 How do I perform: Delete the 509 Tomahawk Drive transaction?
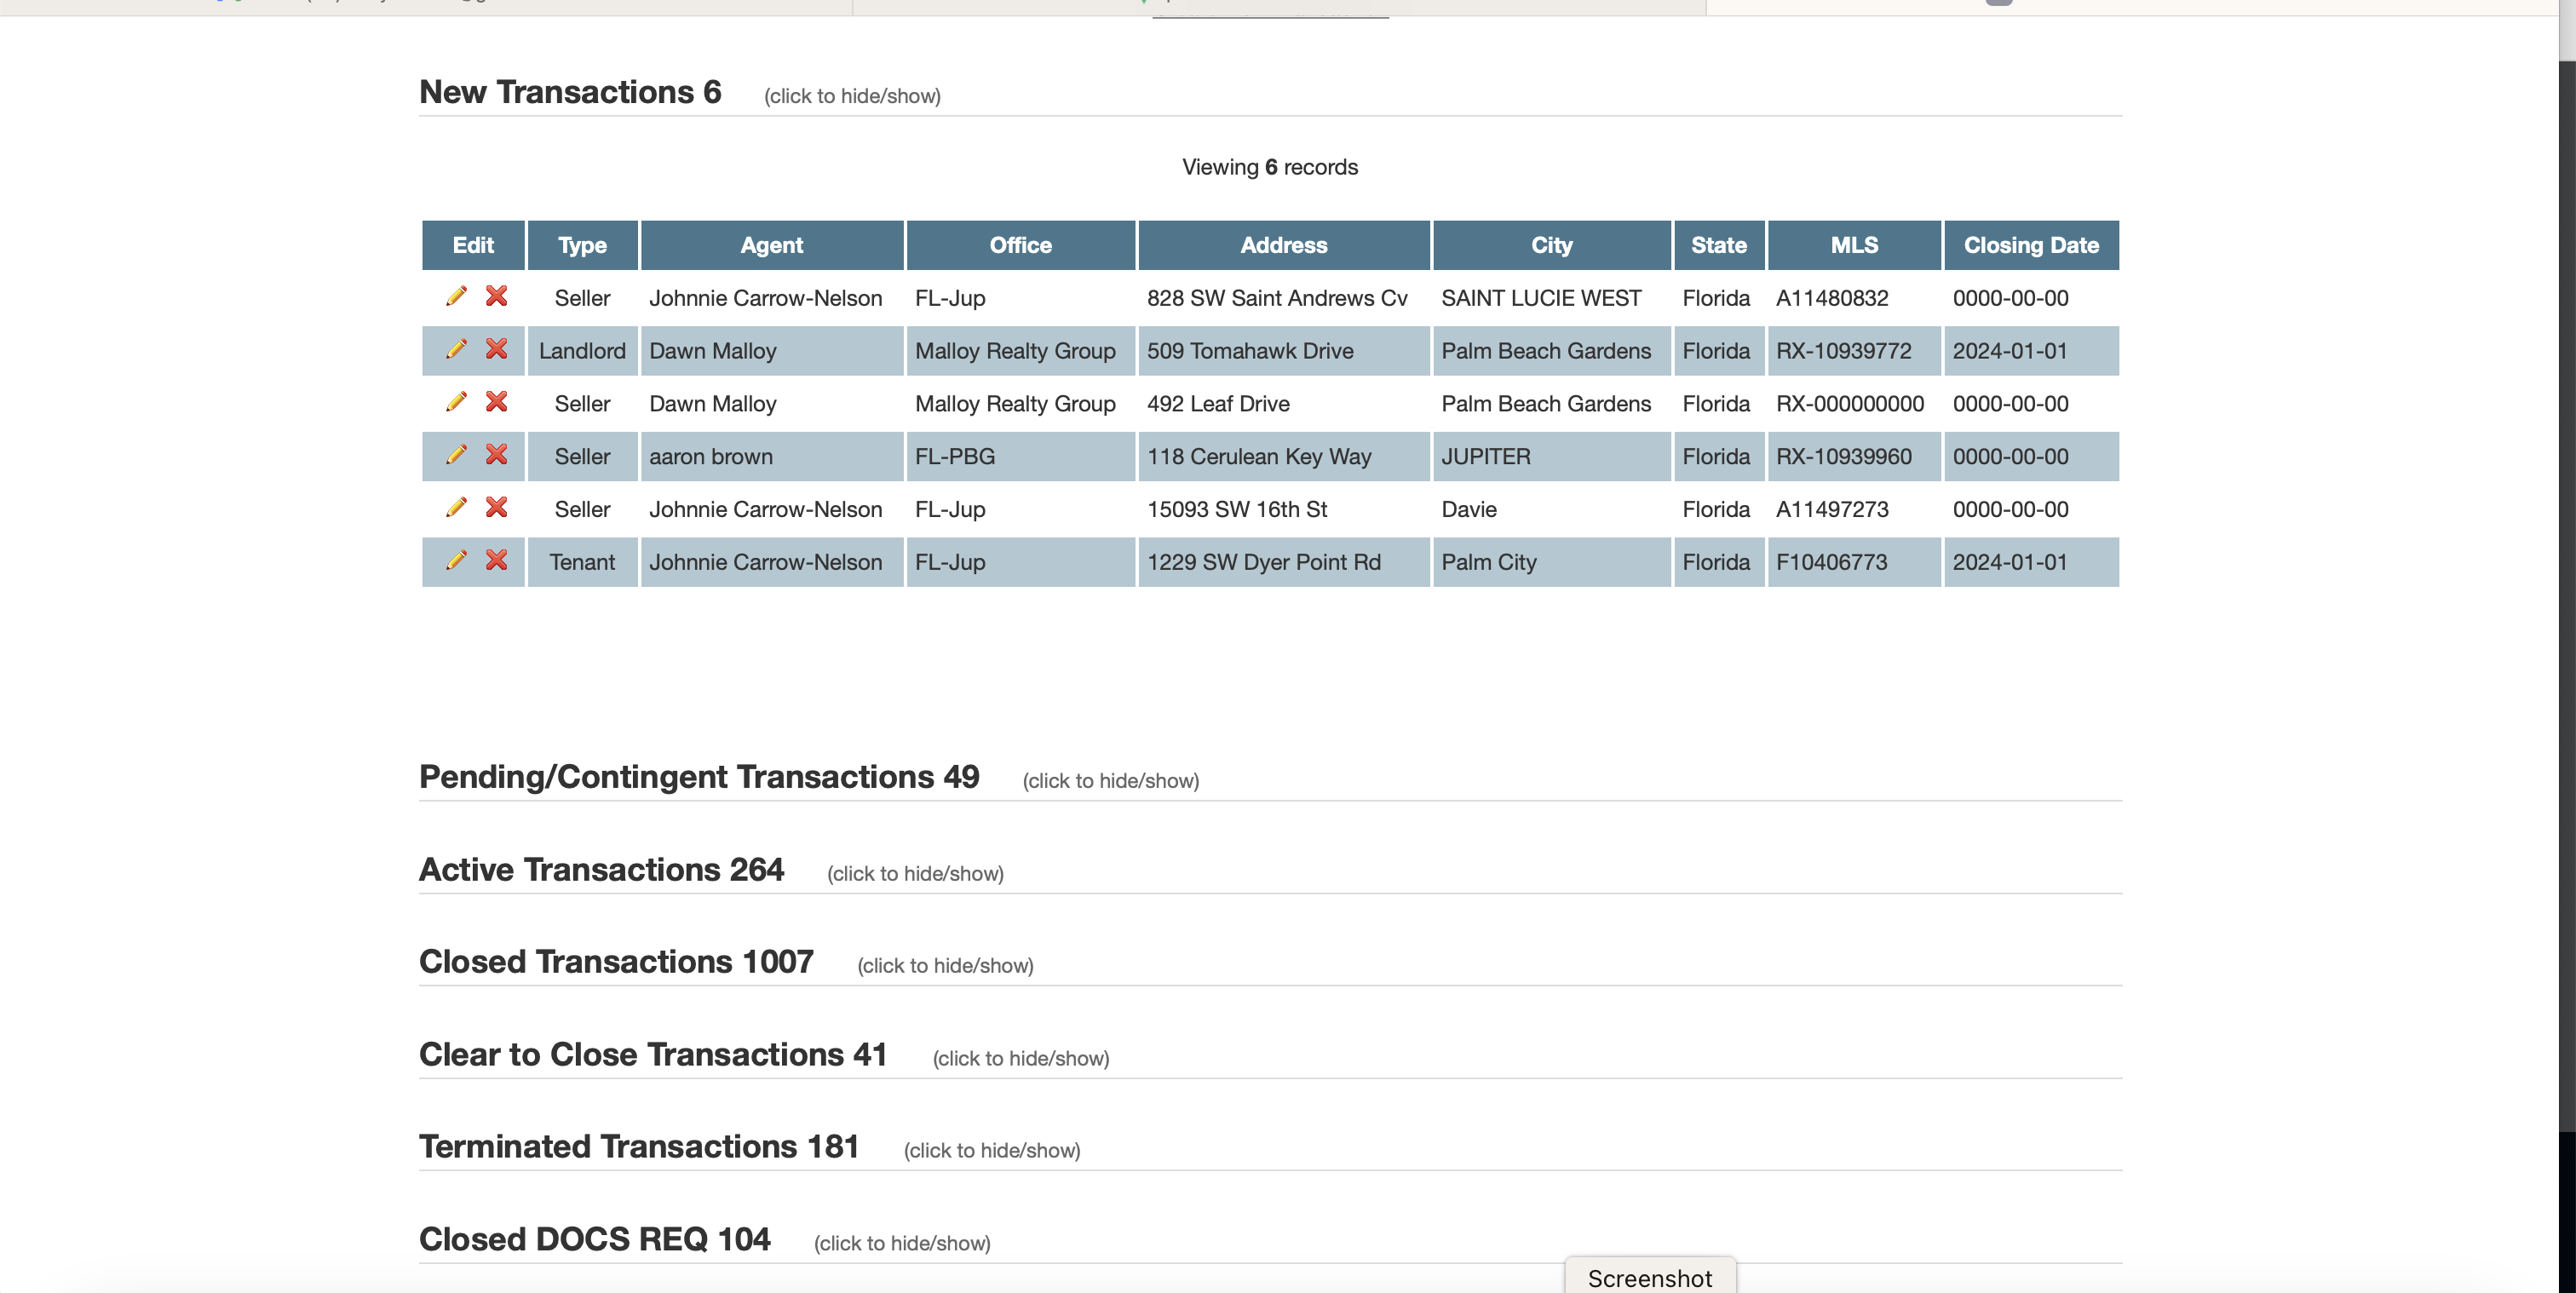pos(496,349)
